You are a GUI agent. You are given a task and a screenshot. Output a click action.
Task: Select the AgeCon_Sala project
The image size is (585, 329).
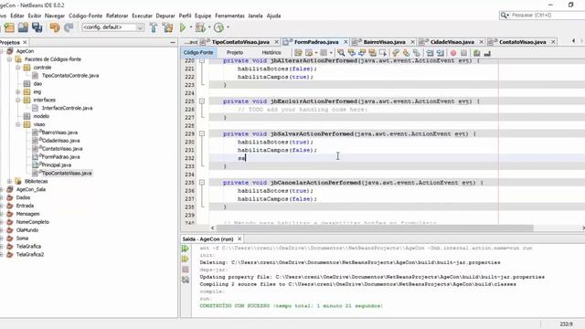pyautogui.click(x=30, y=189)
